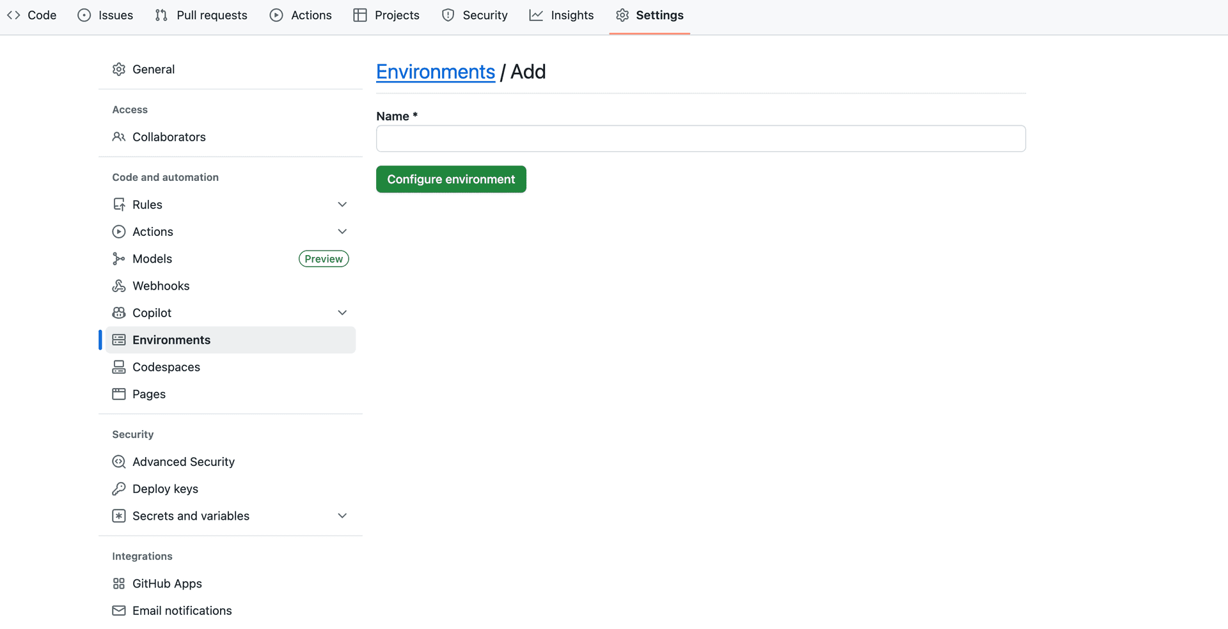This screenshot has height=629, width=1228.
Task: Click the Advanced Security shield icon
Action: point(119,462)
